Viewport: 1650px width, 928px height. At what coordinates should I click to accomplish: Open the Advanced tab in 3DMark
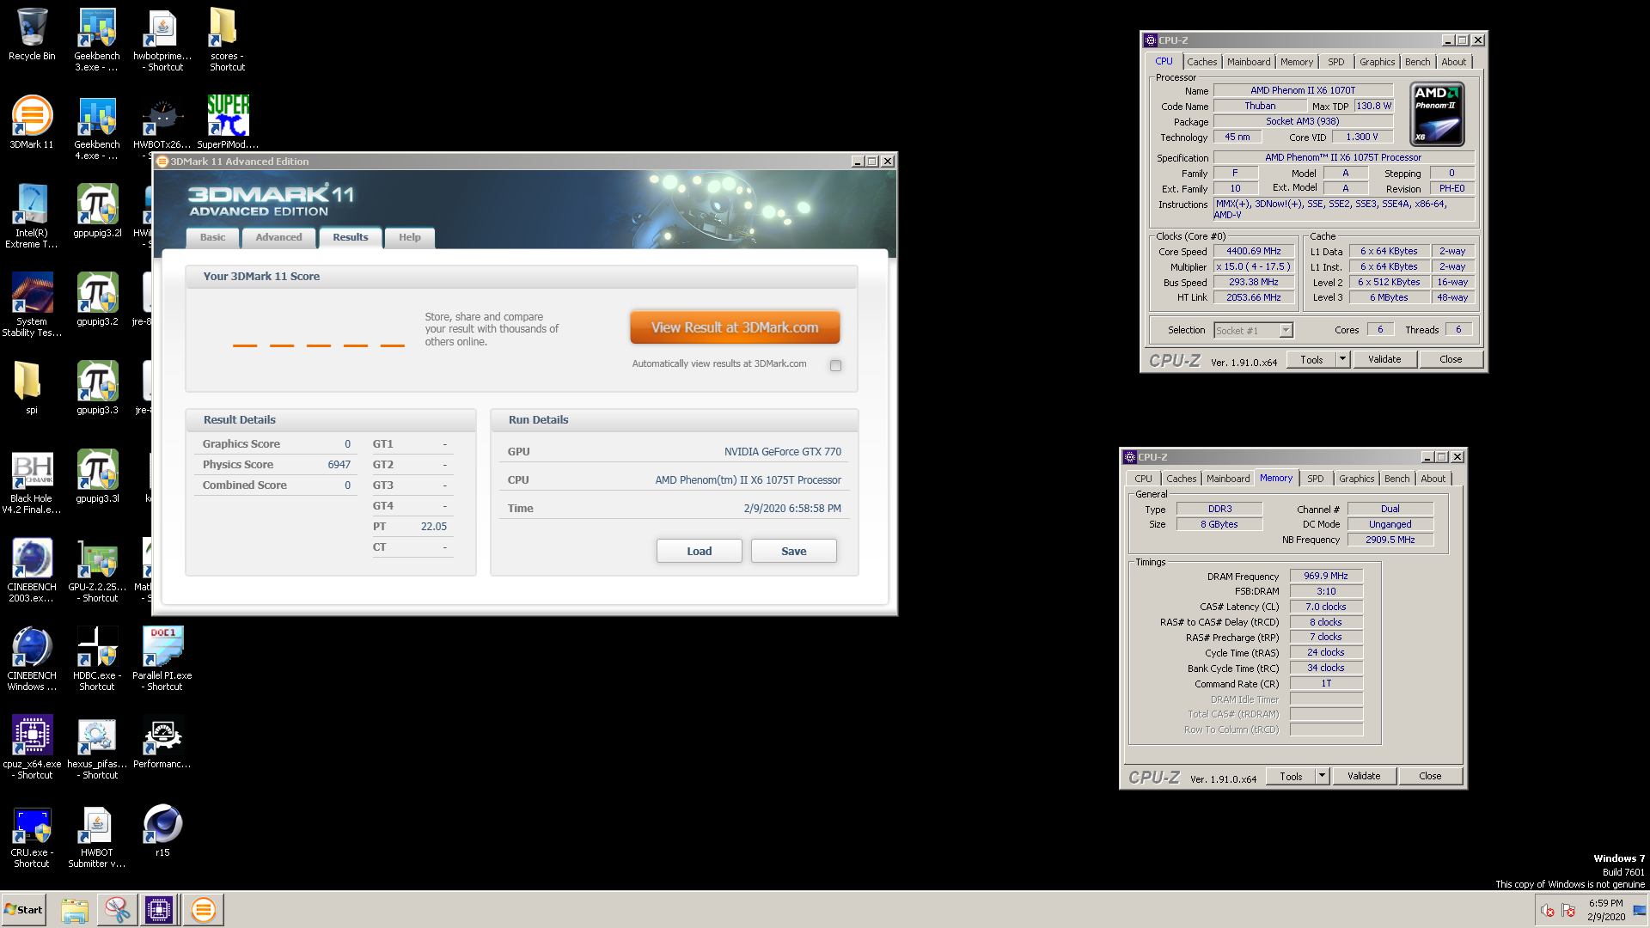click(x=278, y=237)
